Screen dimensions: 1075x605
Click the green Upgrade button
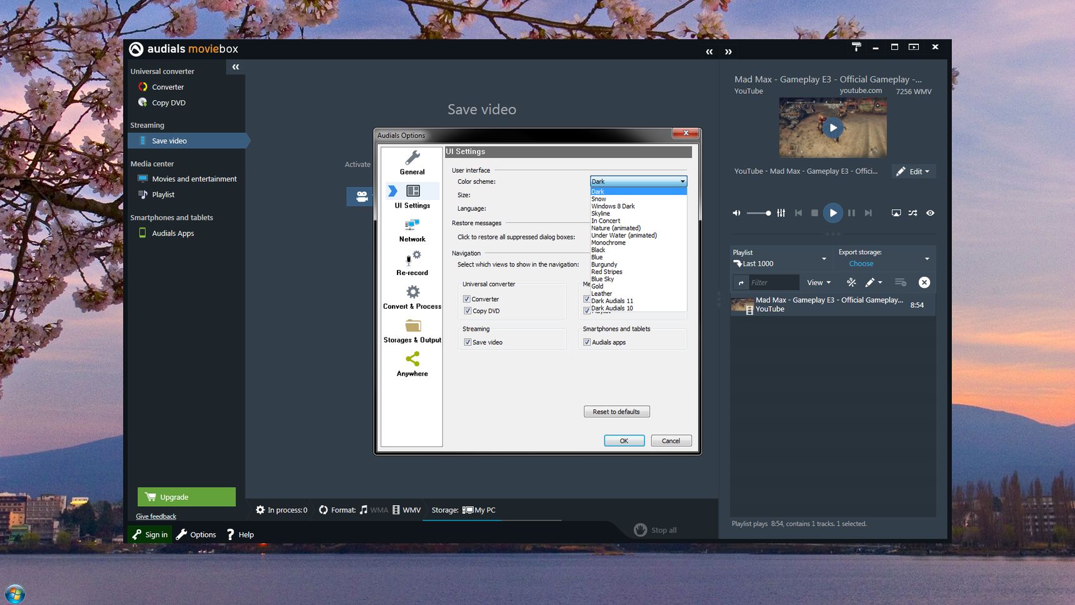186,497
